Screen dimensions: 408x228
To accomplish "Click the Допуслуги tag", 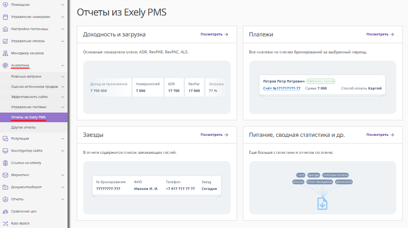I will click(344, 182).
